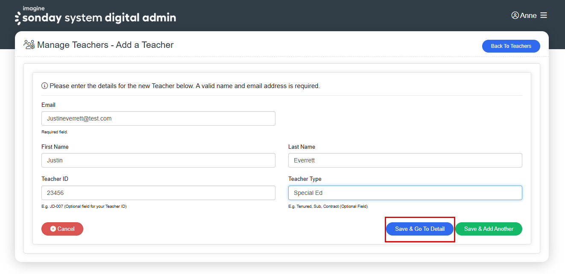Screen dimensions: 565x274
Task: Click Save & Add Another
Action: tap(489, 229)
